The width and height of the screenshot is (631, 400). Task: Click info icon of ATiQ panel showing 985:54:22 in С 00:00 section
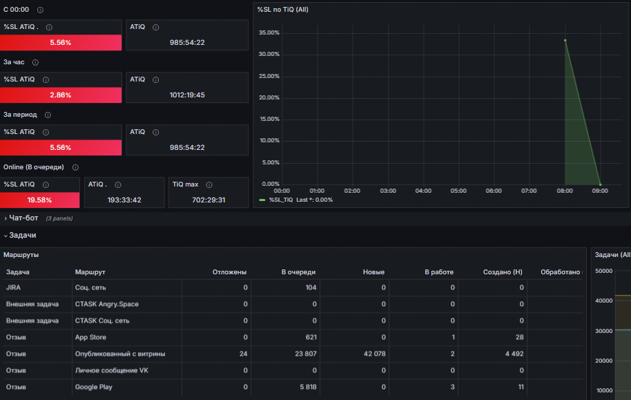coord(156,28)
